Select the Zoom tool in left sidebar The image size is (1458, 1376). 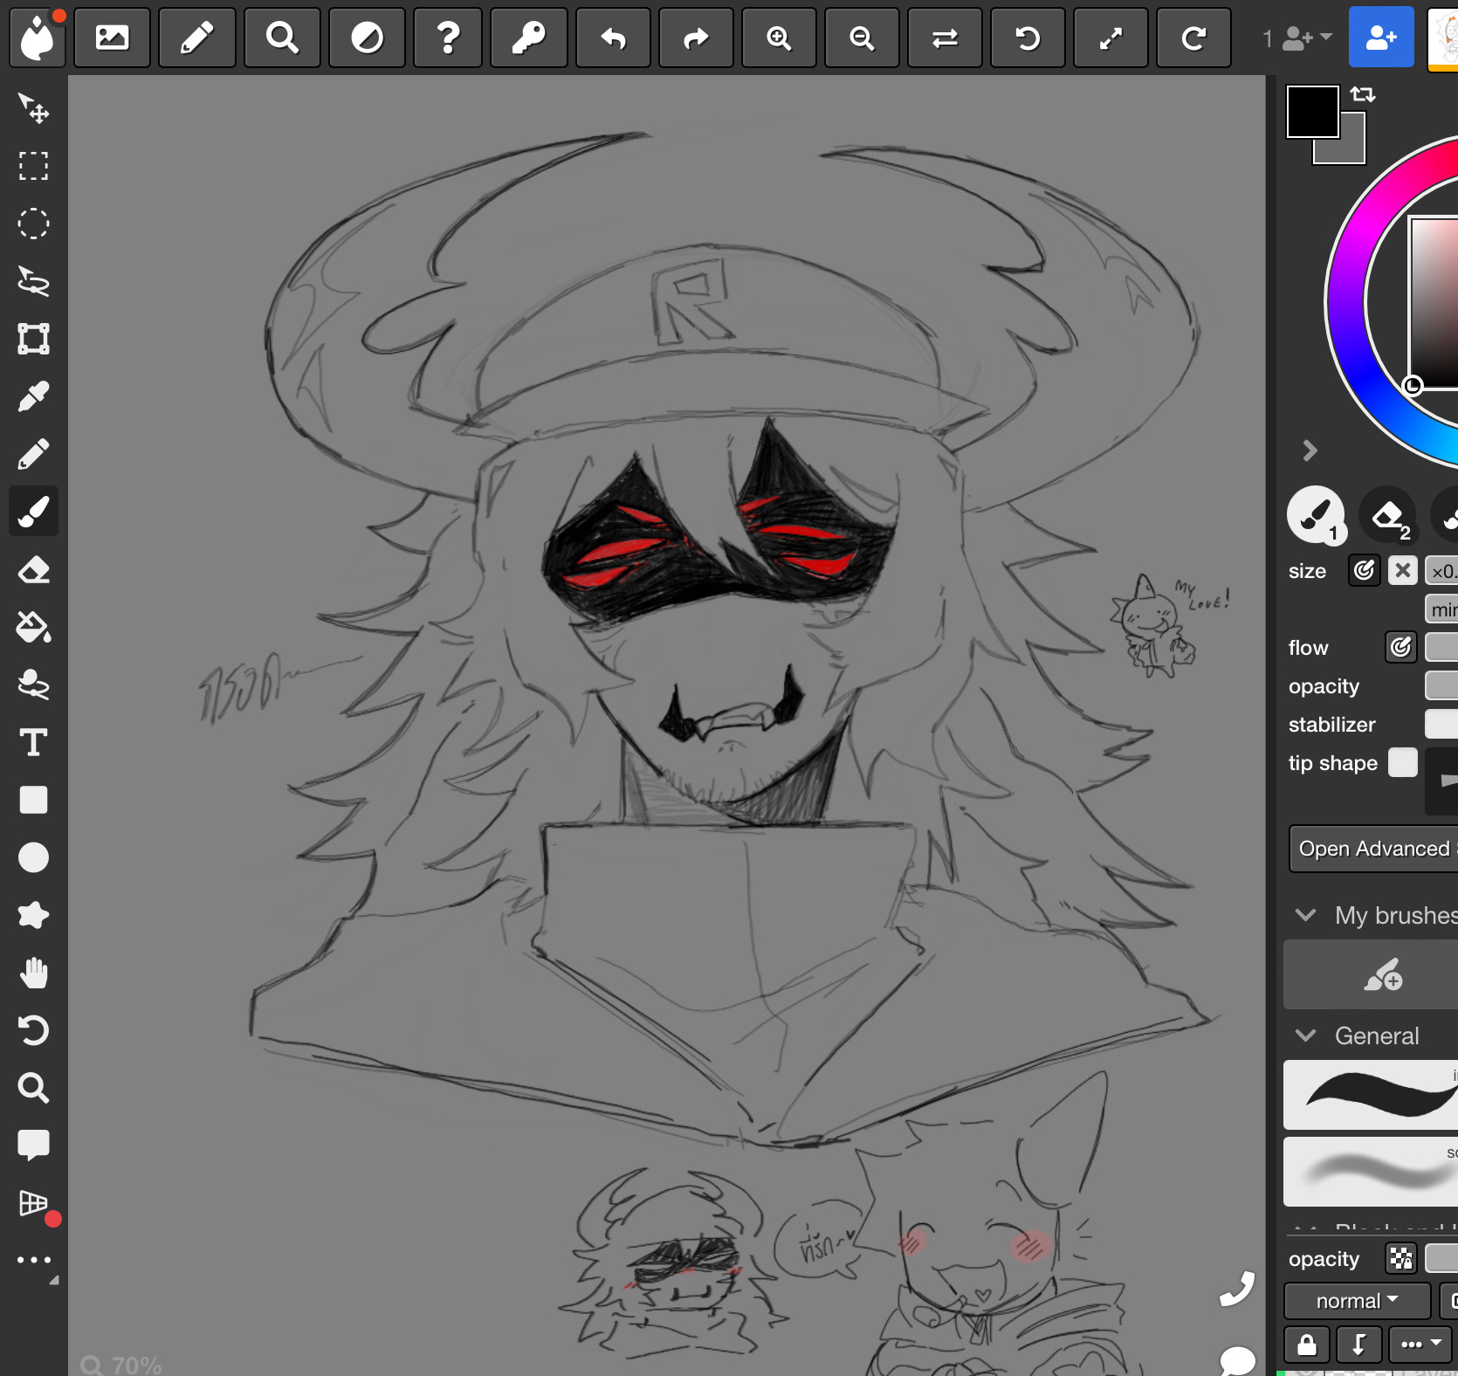(x=33, y=1088)
